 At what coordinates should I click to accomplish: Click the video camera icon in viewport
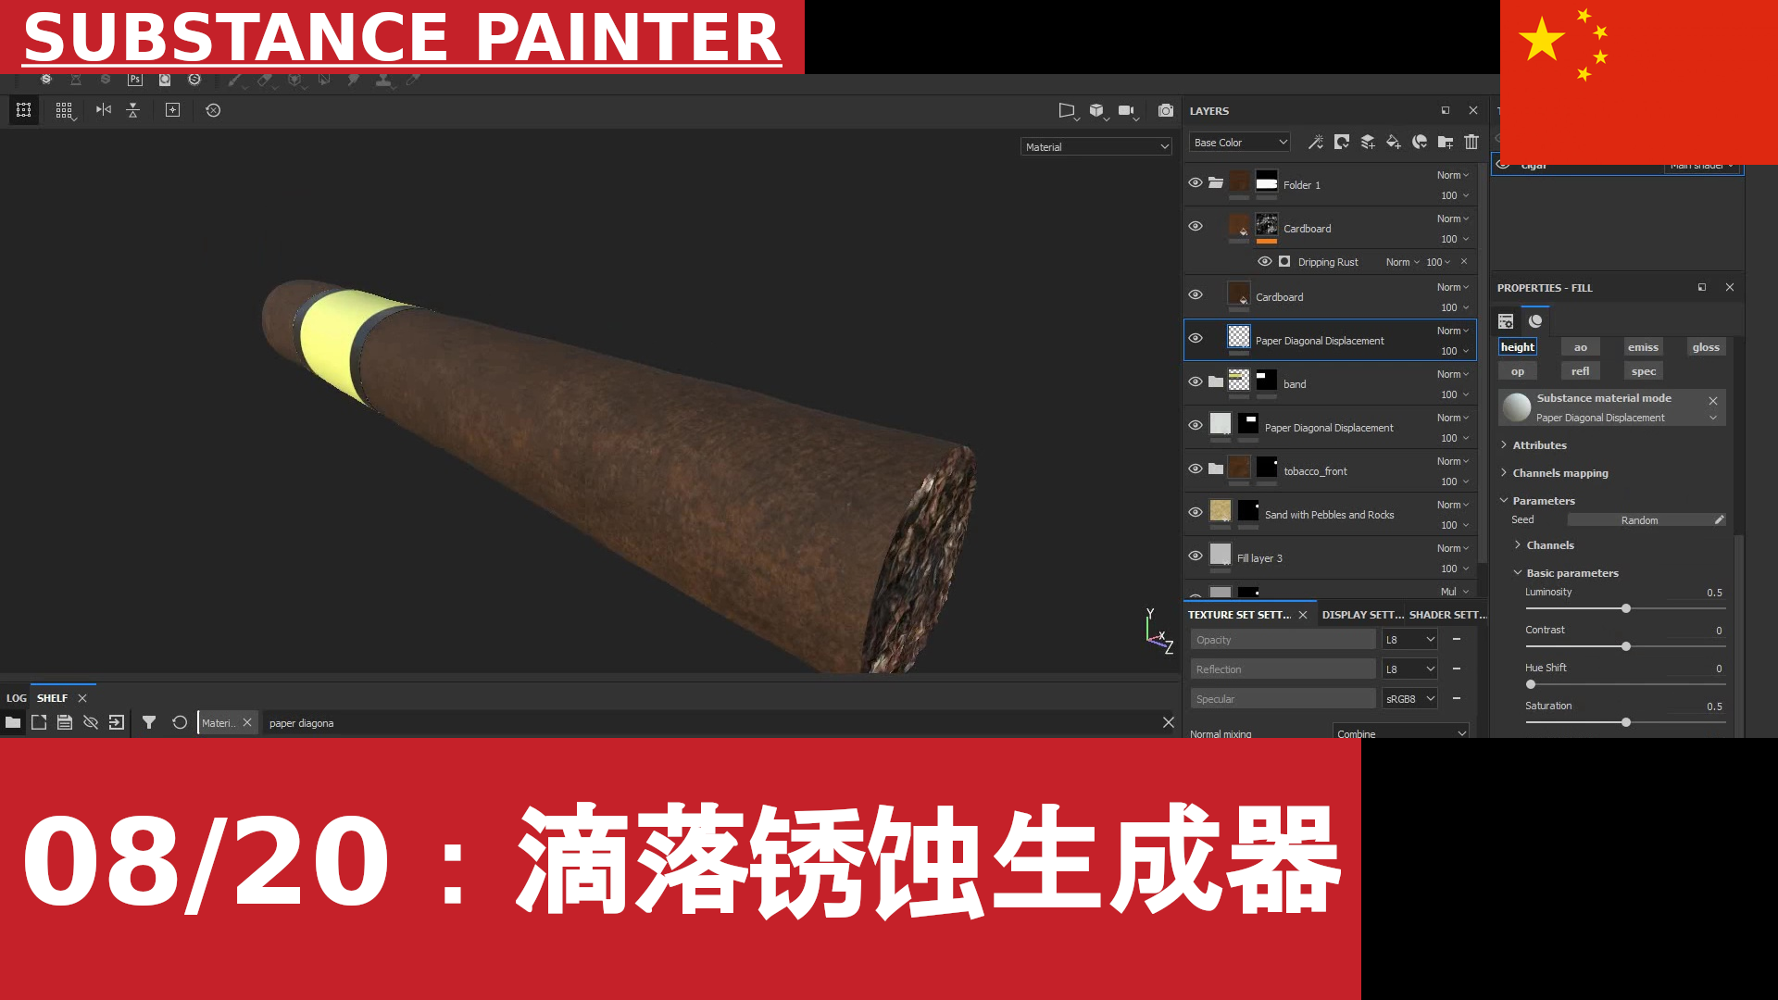pyautogui.click(x=1127, y=111)
